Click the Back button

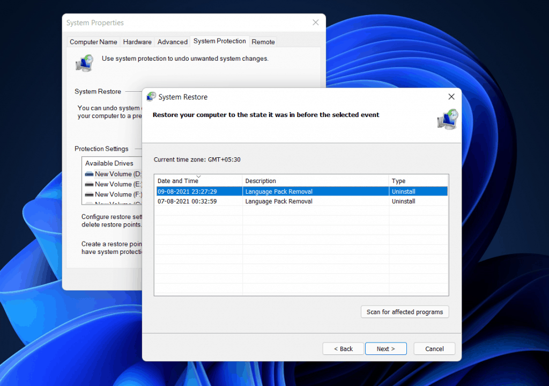[343, 348]
